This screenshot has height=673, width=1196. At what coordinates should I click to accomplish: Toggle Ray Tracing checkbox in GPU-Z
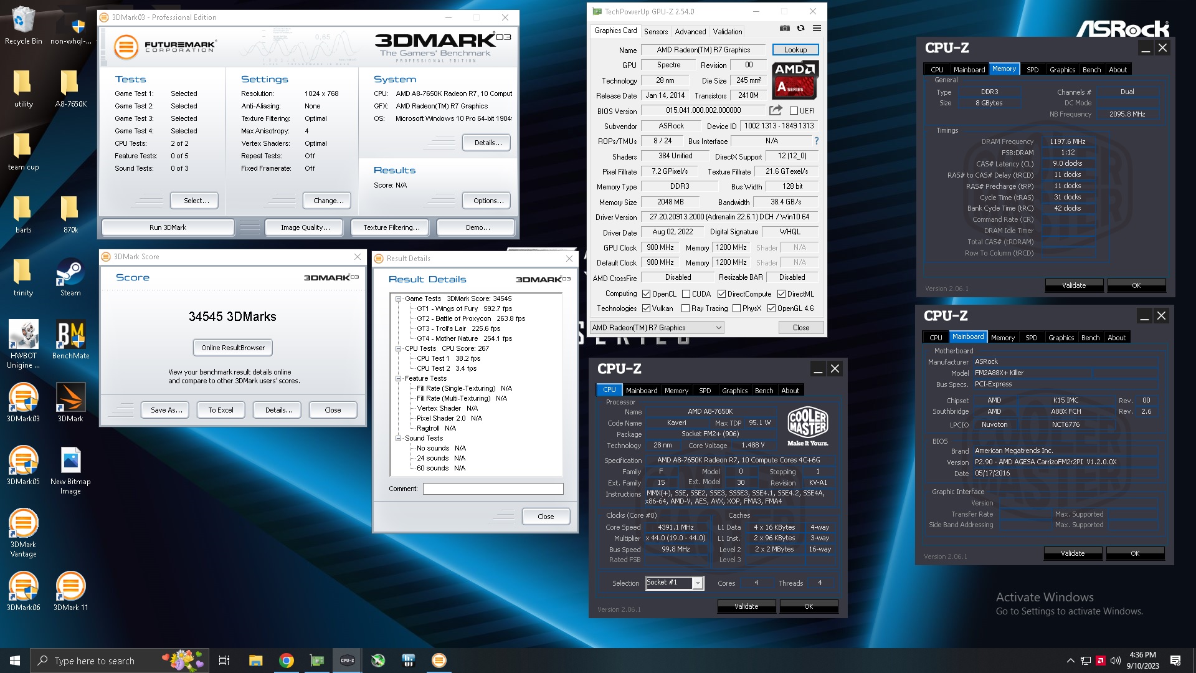(685, 308)
